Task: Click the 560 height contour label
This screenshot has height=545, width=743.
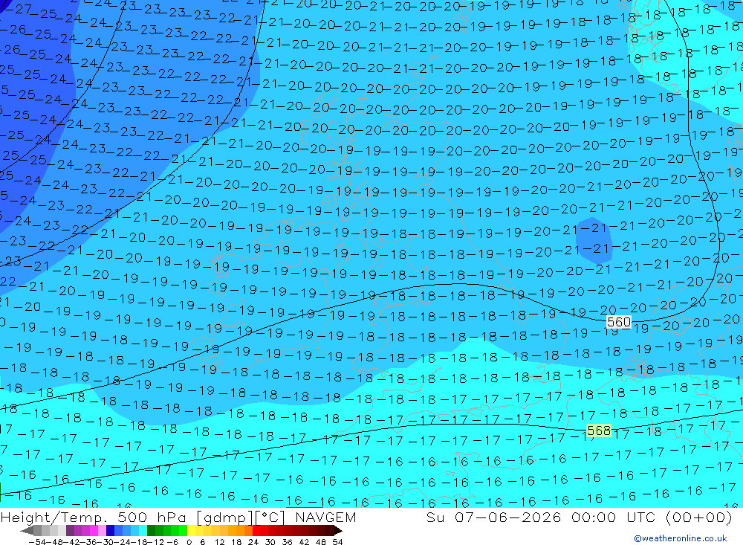Action: [x=618, y=323]
